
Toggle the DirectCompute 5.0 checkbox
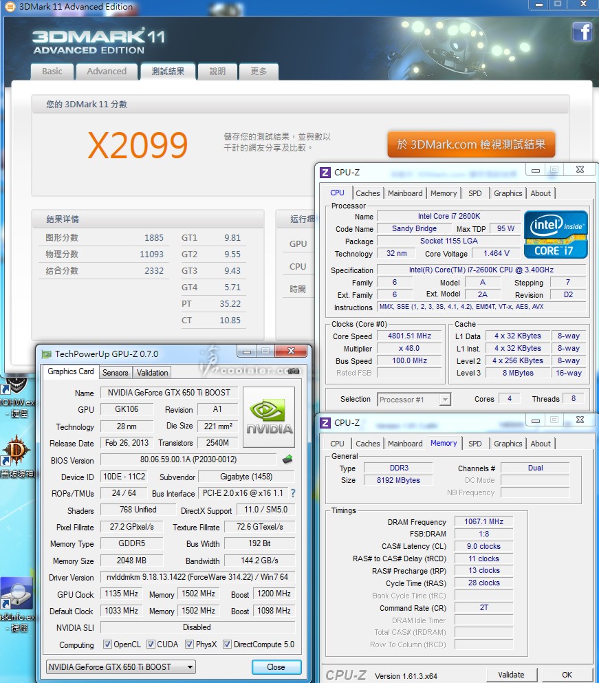coord(227,644)
